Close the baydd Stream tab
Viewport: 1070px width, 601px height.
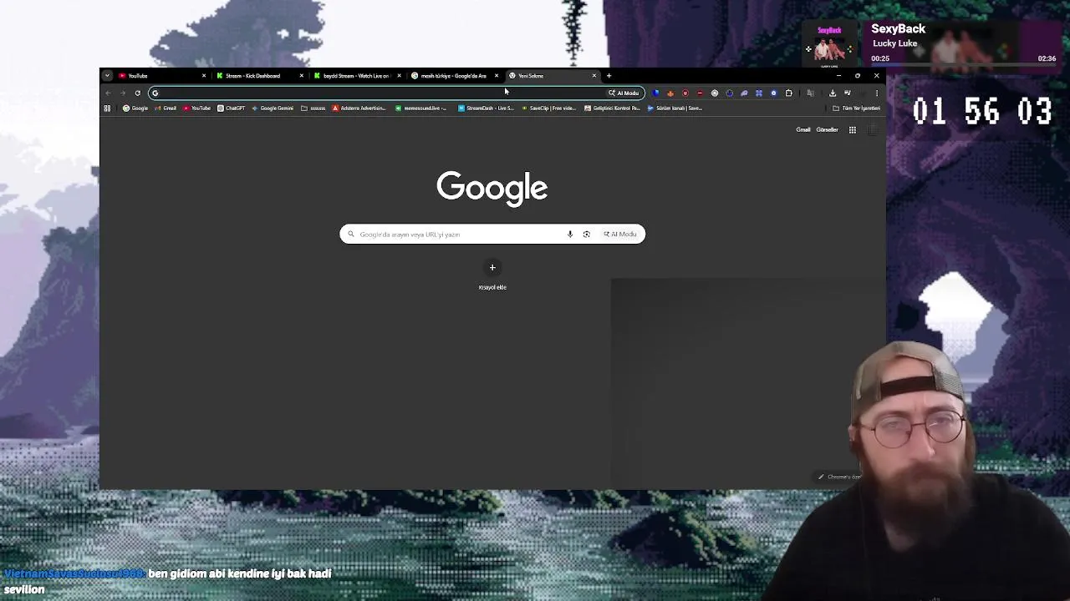coord(399,76)
